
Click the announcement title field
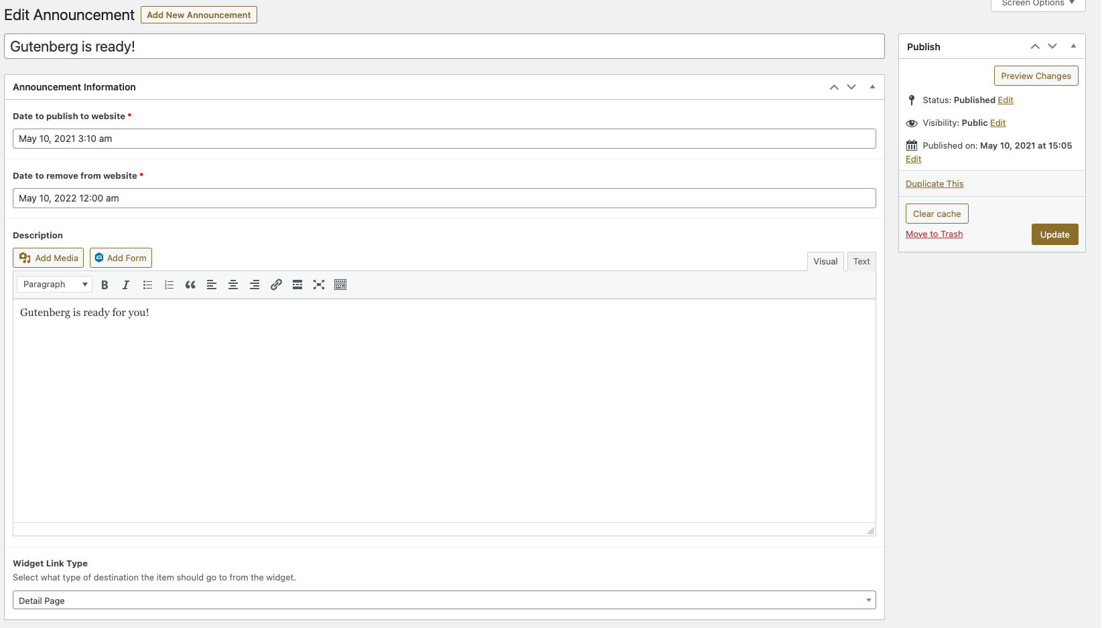click(x=444, y=46)
